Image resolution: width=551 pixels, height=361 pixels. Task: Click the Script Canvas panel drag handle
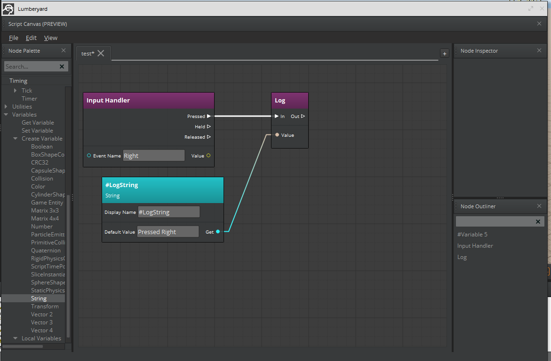pos(4,24)
